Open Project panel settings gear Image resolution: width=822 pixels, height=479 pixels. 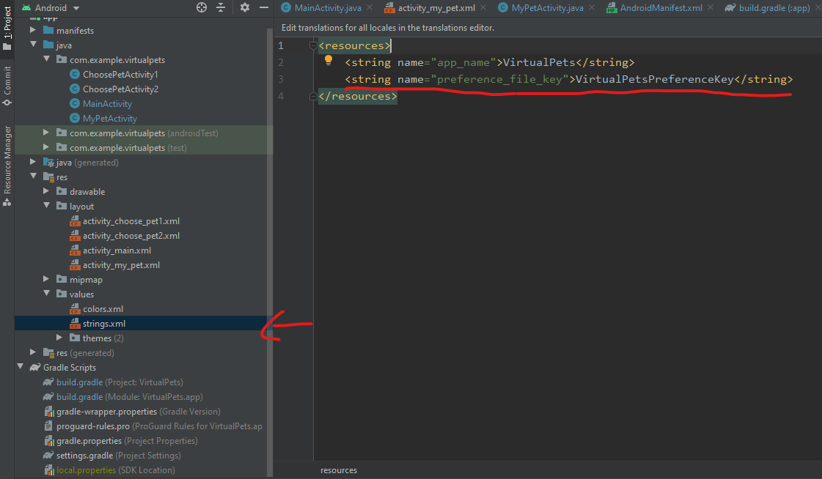pos(244,7)
